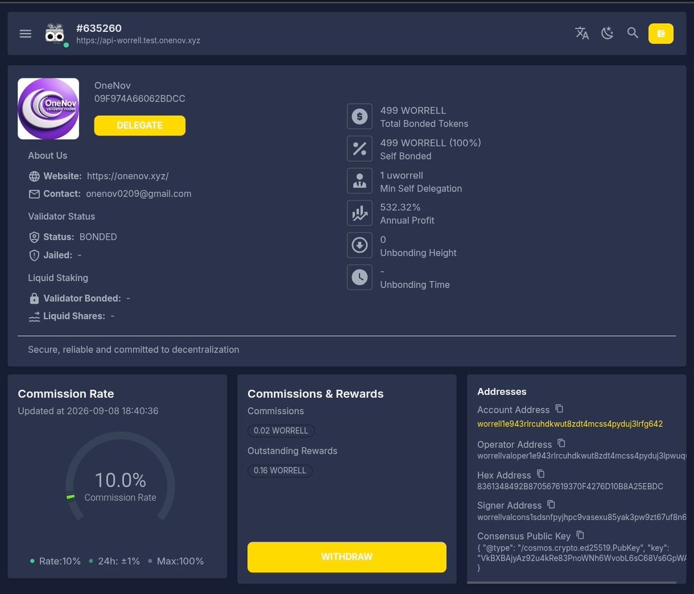Click the block height #635260

coord(99,28)
